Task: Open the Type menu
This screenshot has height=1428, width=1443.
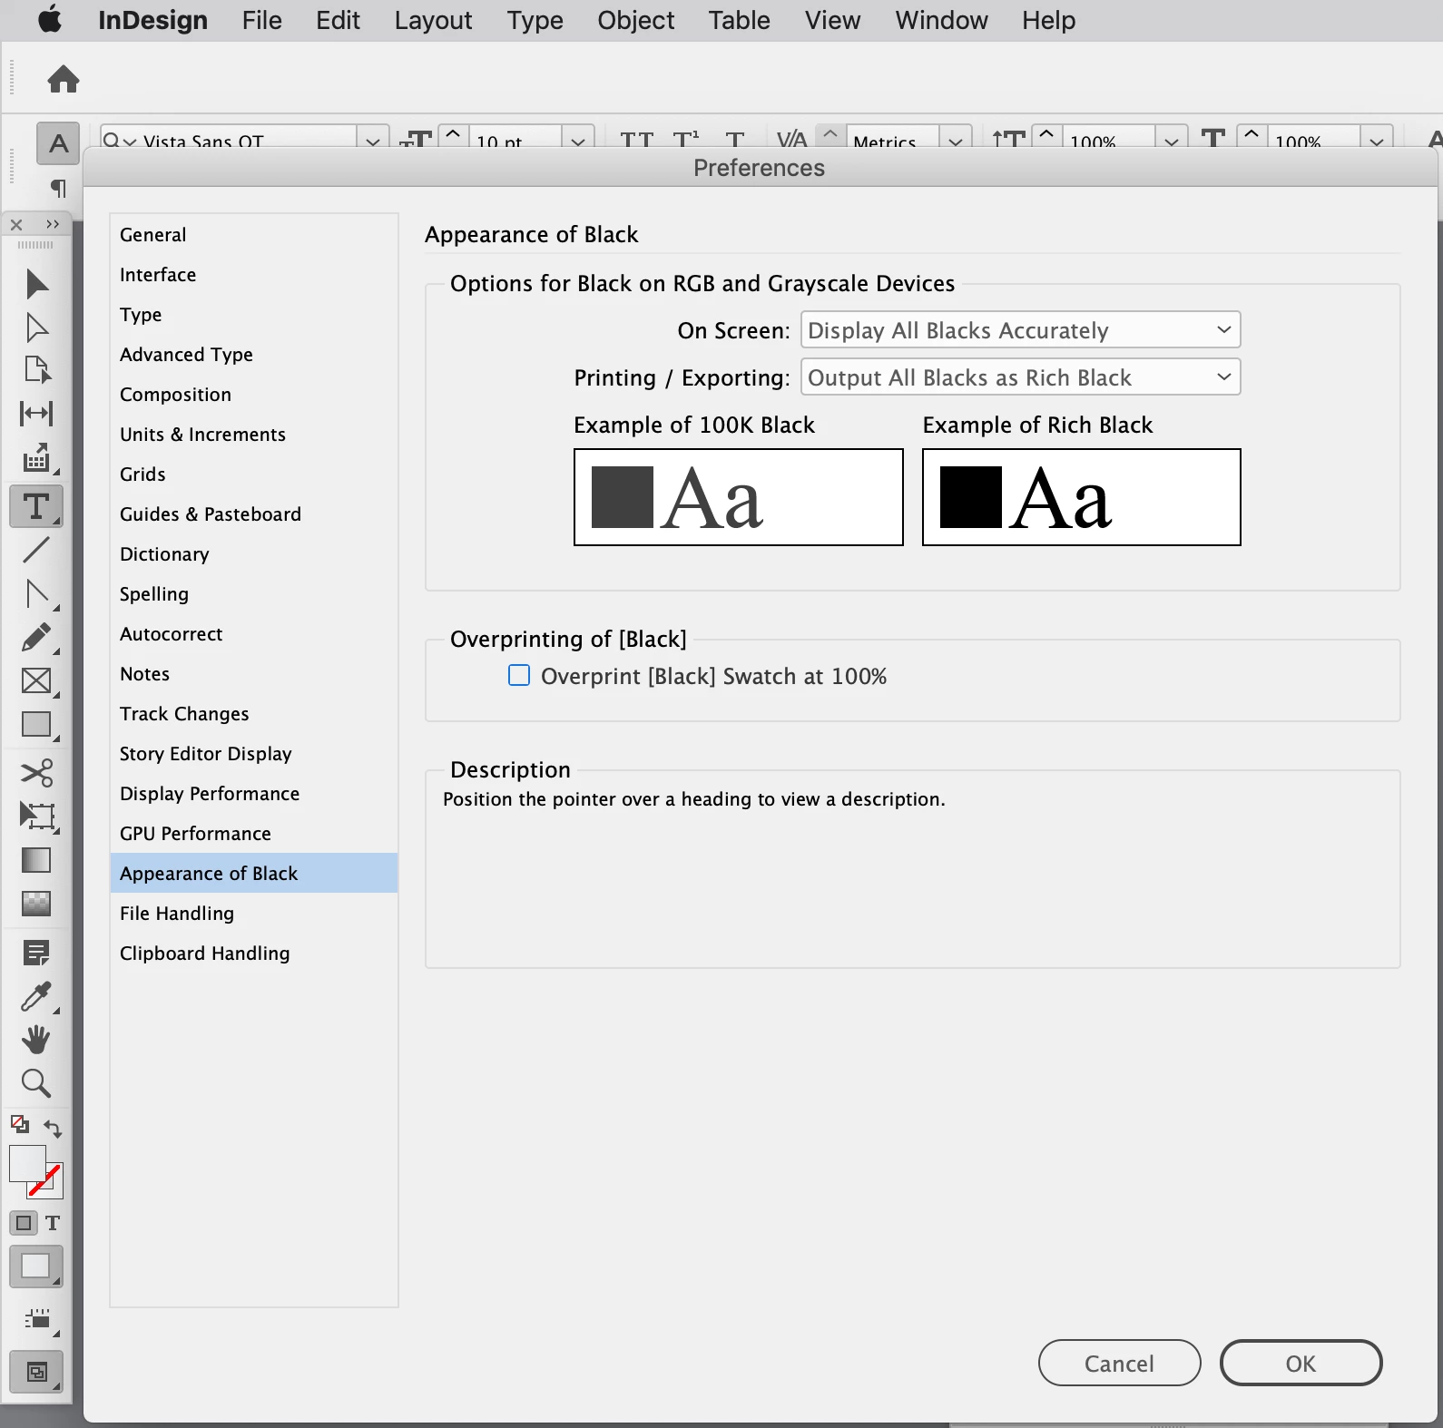Action: pyautogui.click(x=535, y=20)
